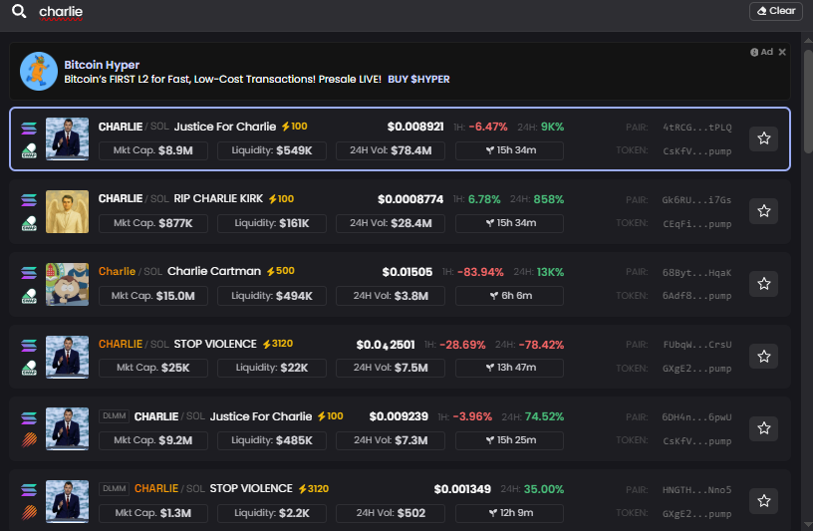
Task: Star the Justice For Charlie $8.9M pair
Action: [x=764, y=138]
